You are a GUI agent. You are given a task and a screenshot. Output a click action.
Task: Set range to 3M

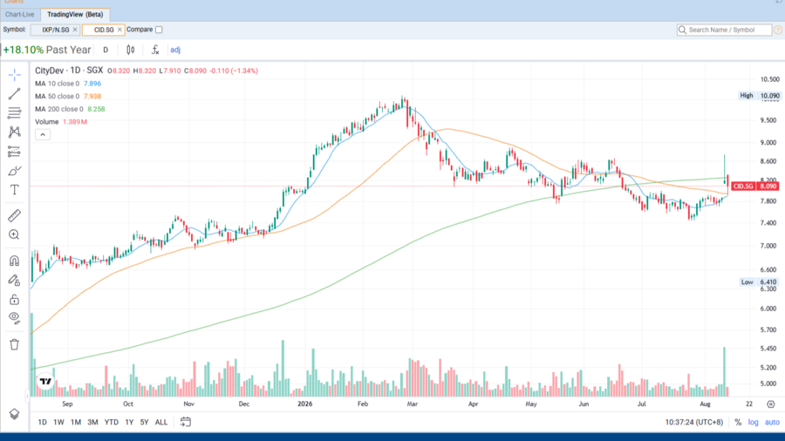[92, 422]
